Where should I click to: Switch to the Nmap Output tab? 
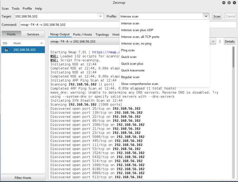coord(60,34)
